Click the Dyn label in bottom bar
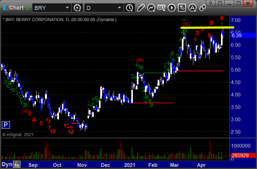The image size is (257, 169). tap(7, 164)
